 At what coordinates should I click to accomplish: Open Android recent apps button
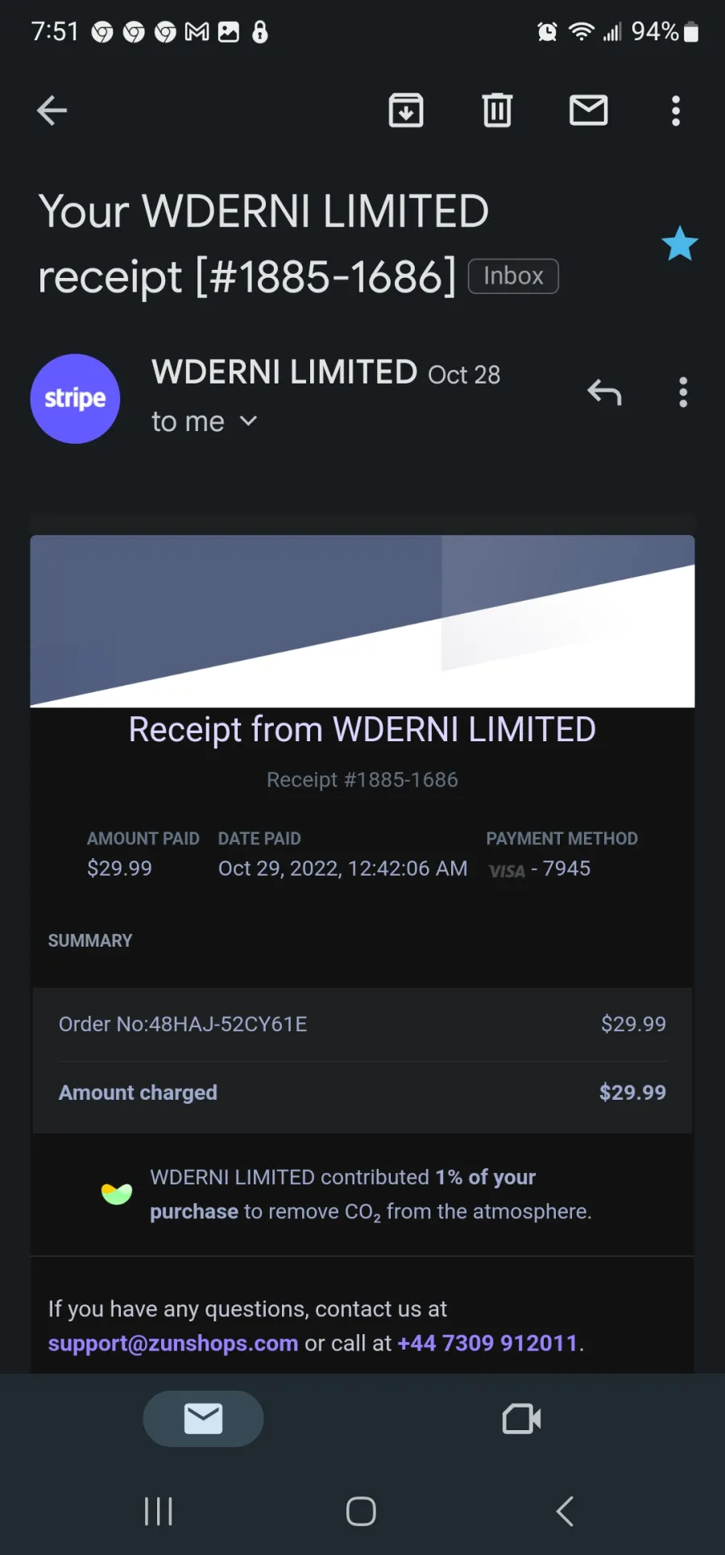coord(159,1511)
